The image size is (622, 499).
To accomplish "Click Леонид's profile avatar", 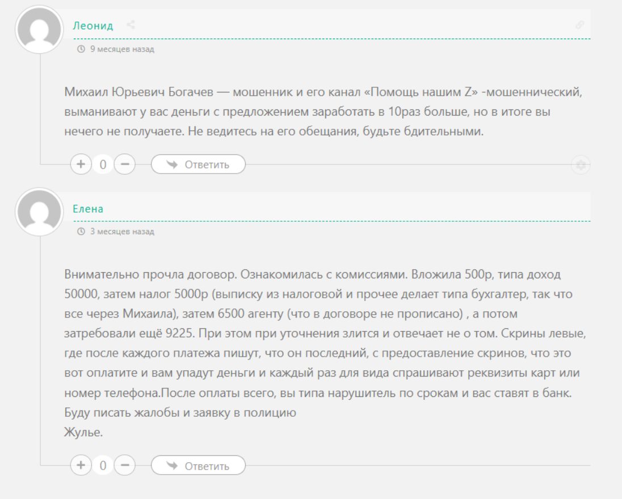I will [x=39, y=30].
